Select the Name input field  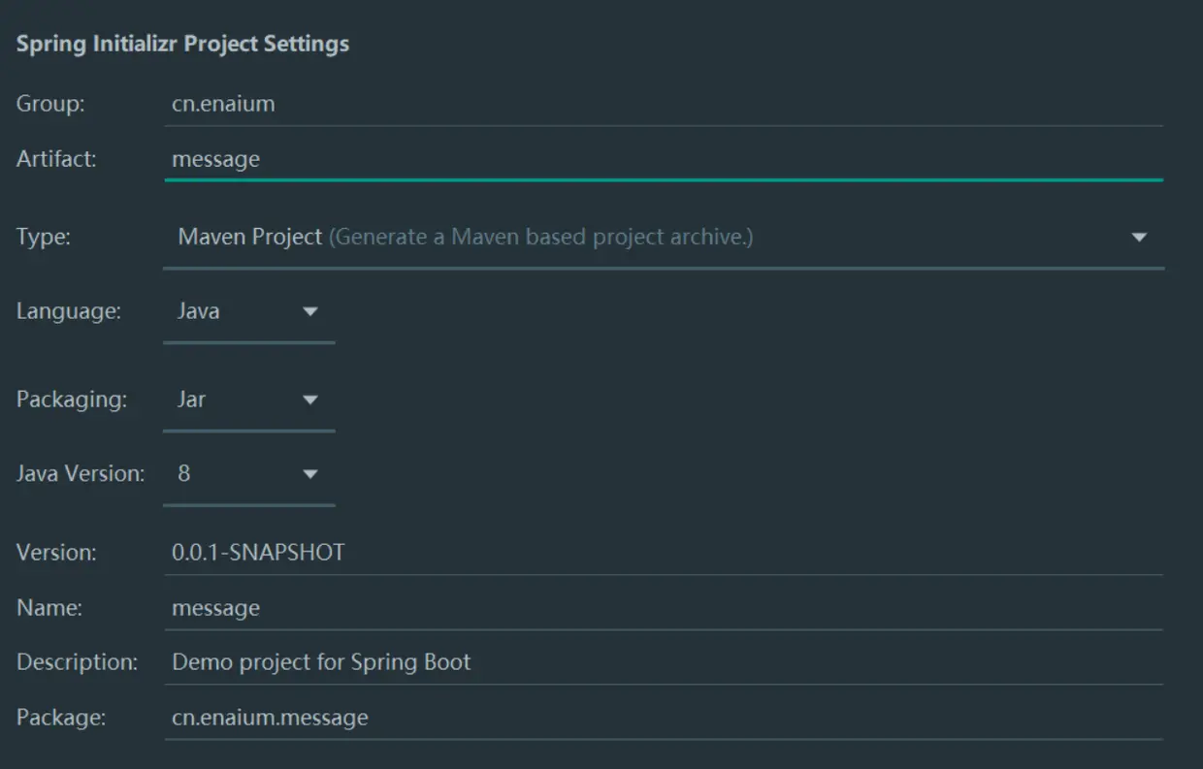[663, 608]
